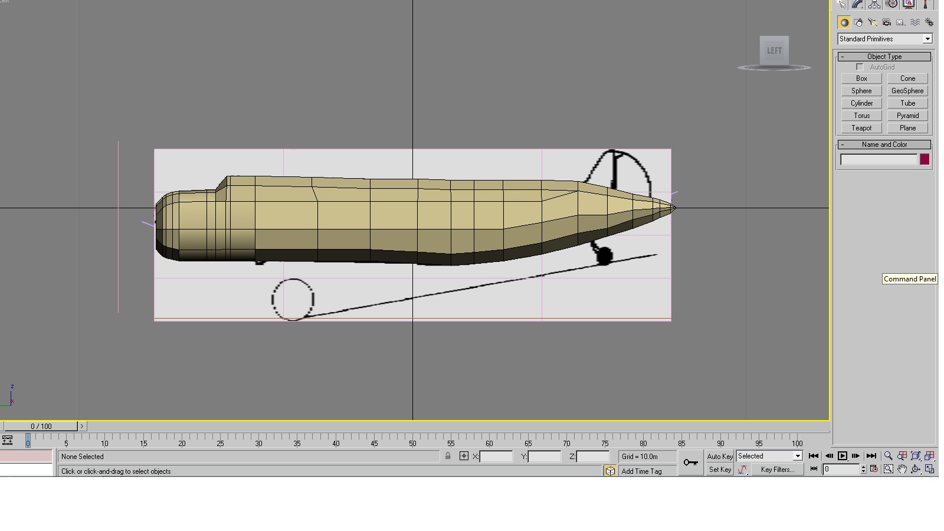Activate the Zoom magnifier tool
The image size is (944, 531).
888,456
